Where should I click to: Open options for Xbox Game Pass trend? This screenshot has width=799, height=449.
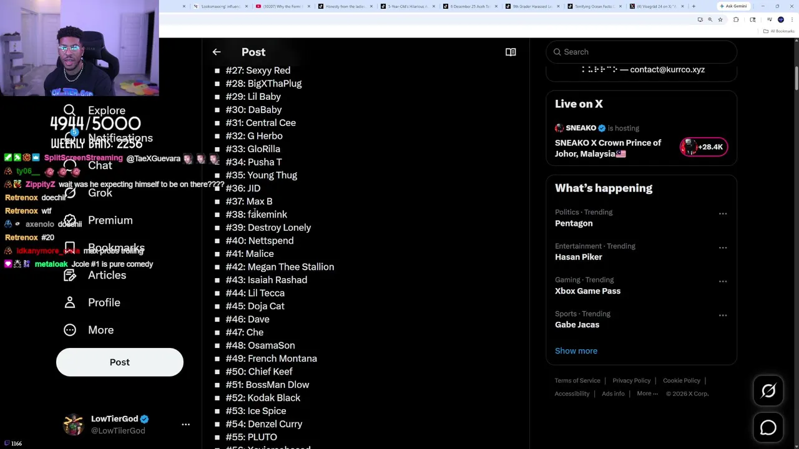723,281
